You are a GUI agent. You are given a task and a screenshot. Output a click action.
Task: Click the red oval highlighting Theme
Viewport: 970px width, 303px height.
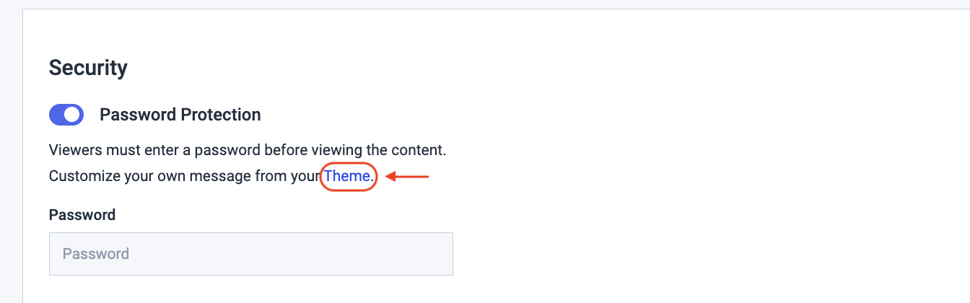[375, 180]
